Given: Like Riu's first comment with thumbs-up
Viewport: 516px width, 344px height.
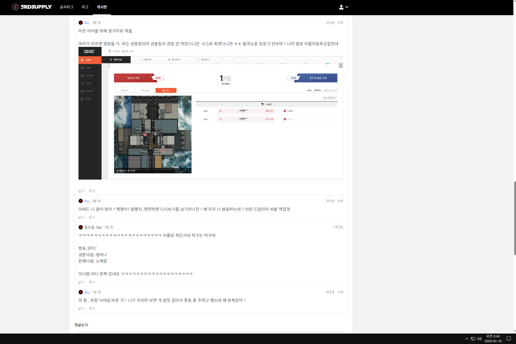Looking at the screenshot, I should tap(80, 191).
